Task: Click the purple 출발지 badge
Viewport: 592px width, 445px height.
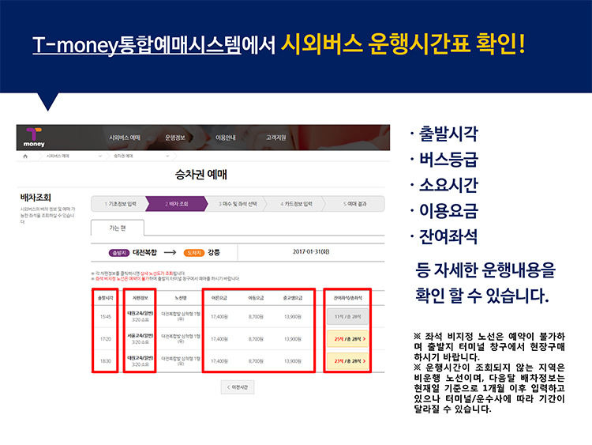Action: (119, 253)
